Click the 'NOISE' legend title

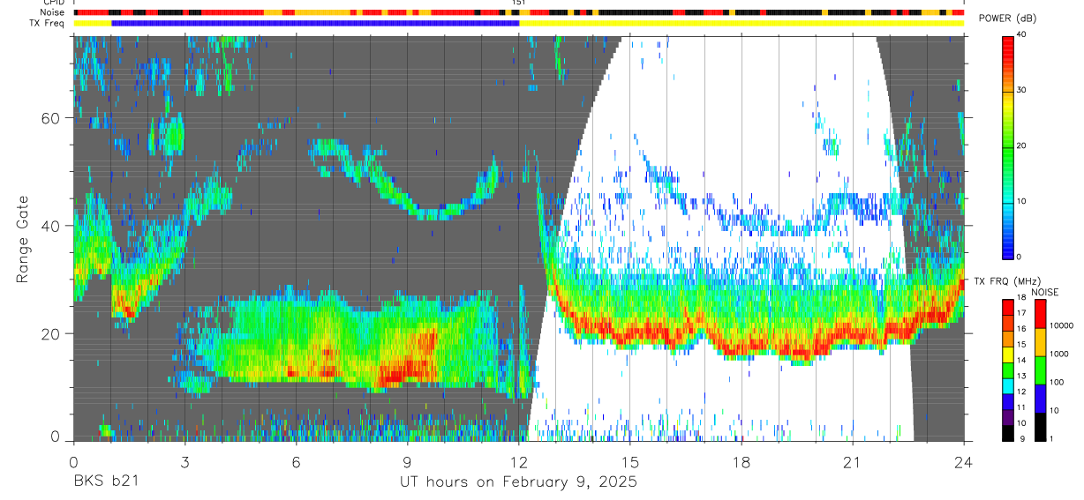point(1044,292)
